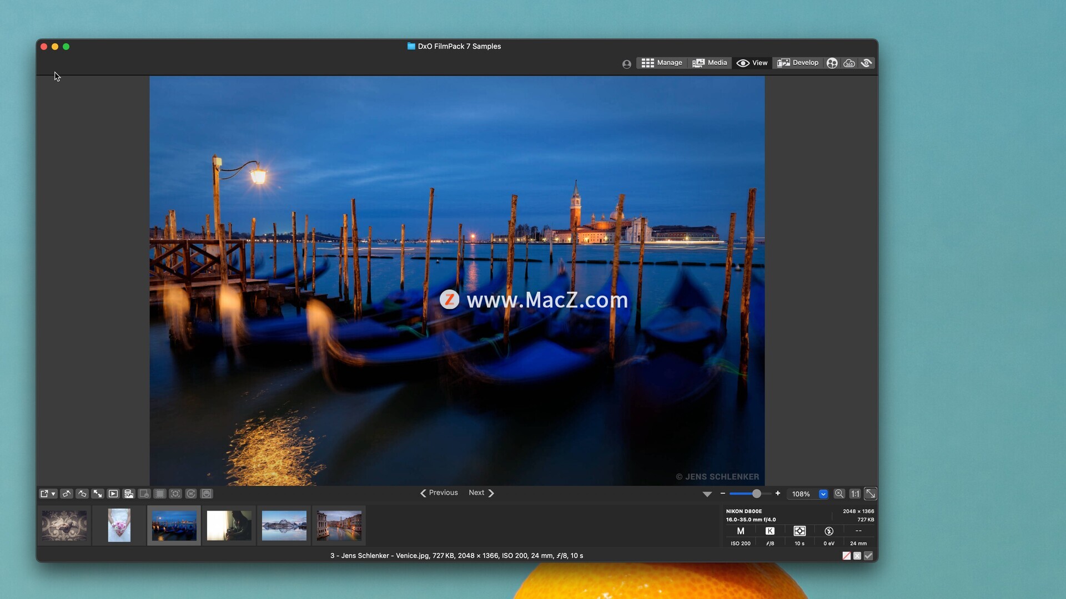Click the X untag box in status bar
1066x599 pixels.
click(857, 556)
